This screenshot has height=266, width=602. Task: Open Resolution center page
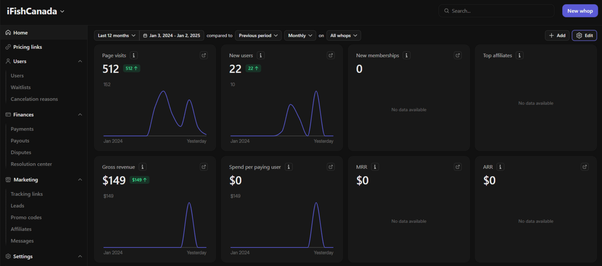[x=31, y=164]
